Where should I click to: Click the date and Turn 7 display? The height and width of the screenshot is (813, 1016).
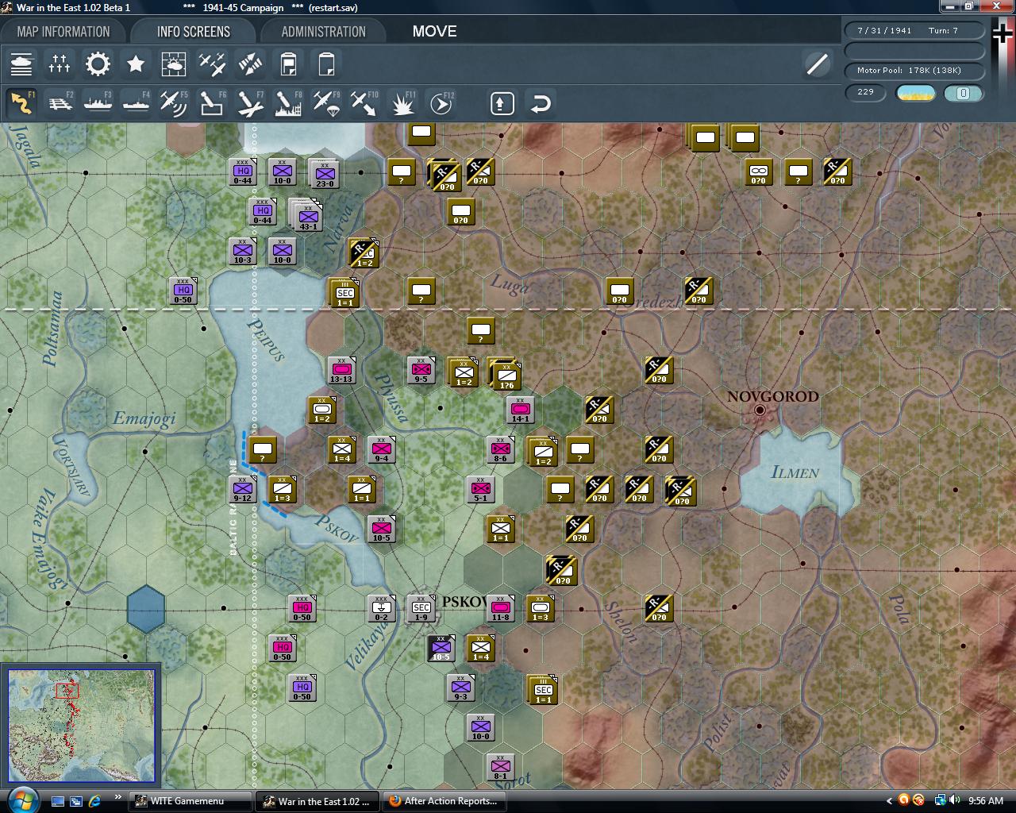coord(914,30)
